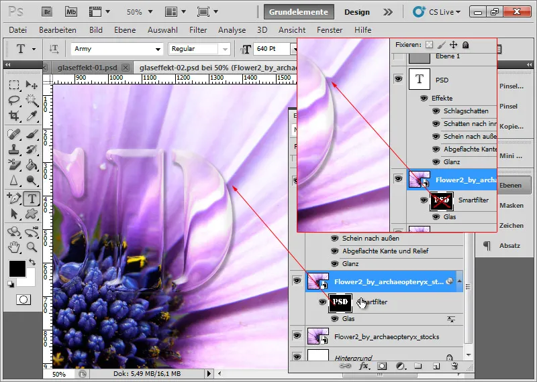Select the Crop tool
This screenshot has width=537, height=382.
[x=13, y=115]
